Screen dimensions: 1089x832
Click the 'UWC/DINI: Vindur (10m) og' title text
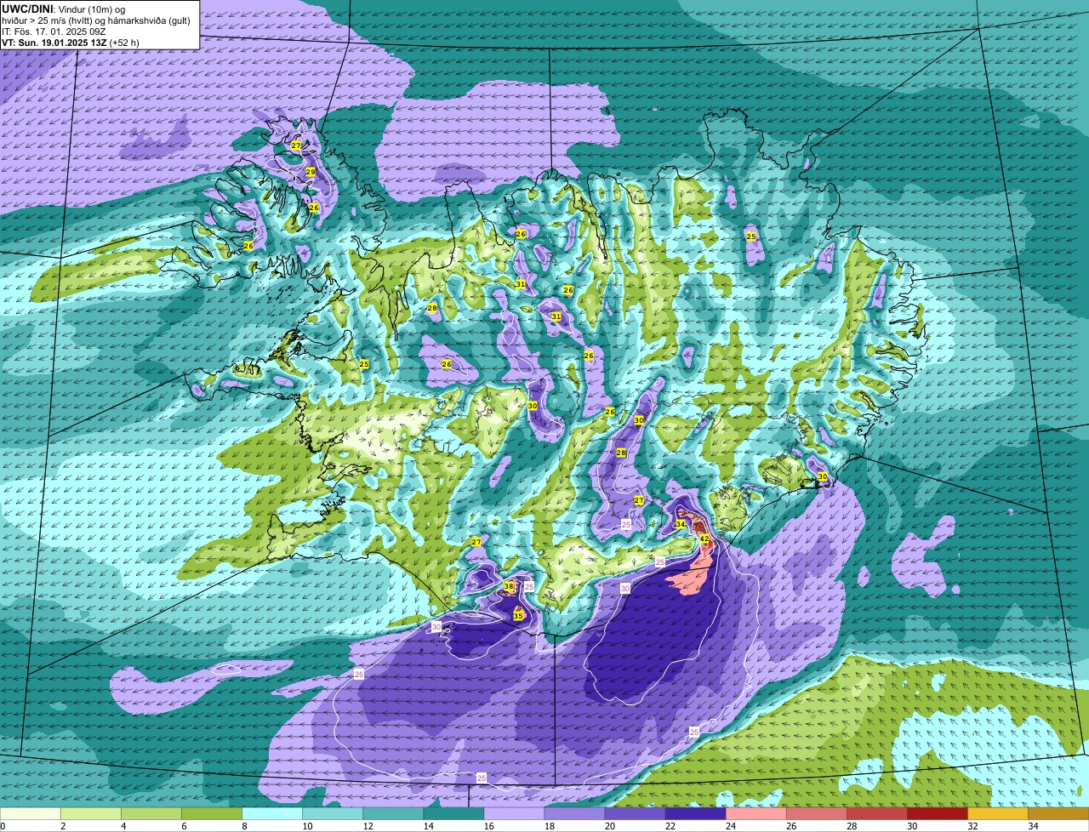coord(64,9)
